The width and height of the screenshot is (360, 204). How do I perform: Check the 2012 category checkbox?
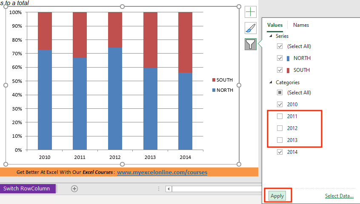pos(280,128)
